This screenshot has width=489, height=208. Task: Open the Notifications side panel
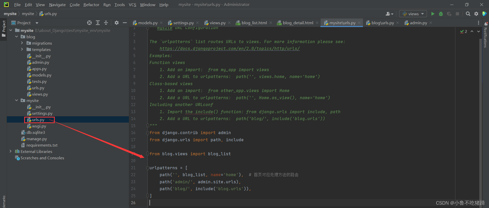[x=485, y=35]
